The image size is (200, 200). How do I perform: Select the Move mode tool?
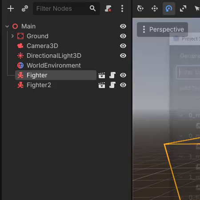[155, 8]
